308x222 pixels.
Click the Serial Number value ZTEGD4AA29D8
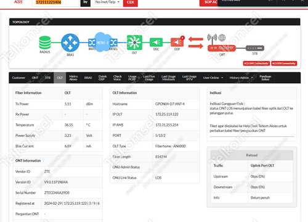coord(57,193)
